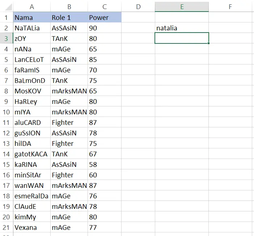Click power value 70 for faRamIS
This screenshot has width=254, height=236.
(x=105, y=70)
